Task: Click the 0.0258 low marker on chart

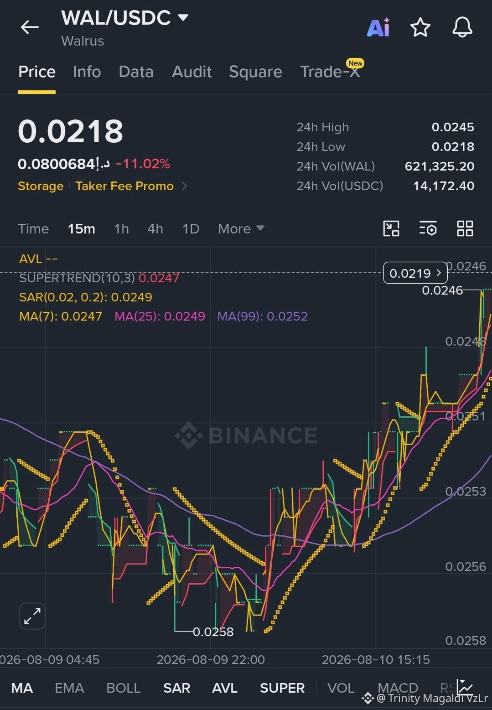Action: [213, 632]
